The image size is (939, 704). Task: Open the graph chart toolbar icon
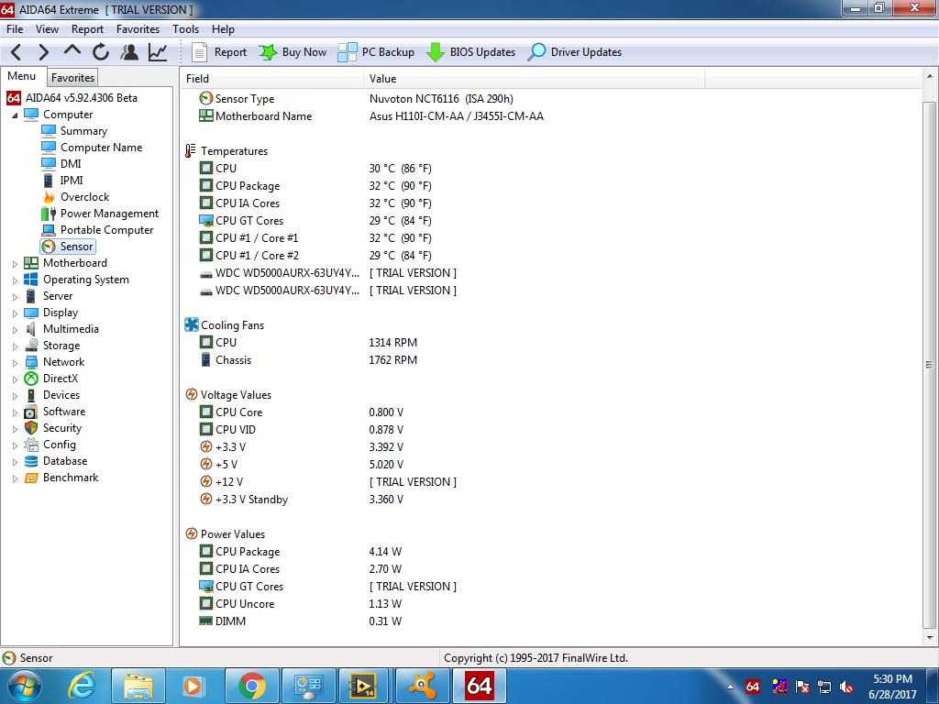click(x=158, y=52)
